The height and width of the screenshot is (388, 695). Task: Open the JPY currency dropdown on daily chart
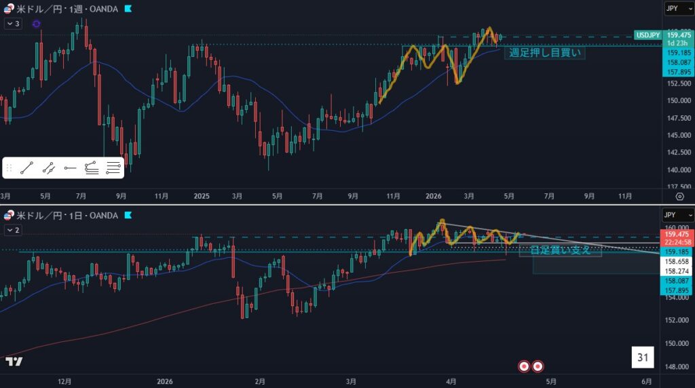click(675, 216)
